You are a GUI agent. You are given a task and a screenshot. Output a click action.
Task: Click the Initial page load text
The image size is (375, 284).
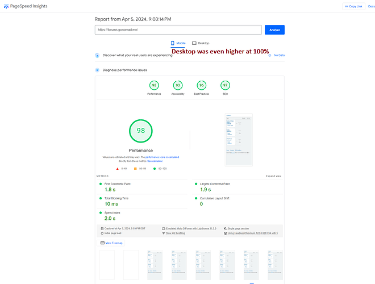point(113,233)
